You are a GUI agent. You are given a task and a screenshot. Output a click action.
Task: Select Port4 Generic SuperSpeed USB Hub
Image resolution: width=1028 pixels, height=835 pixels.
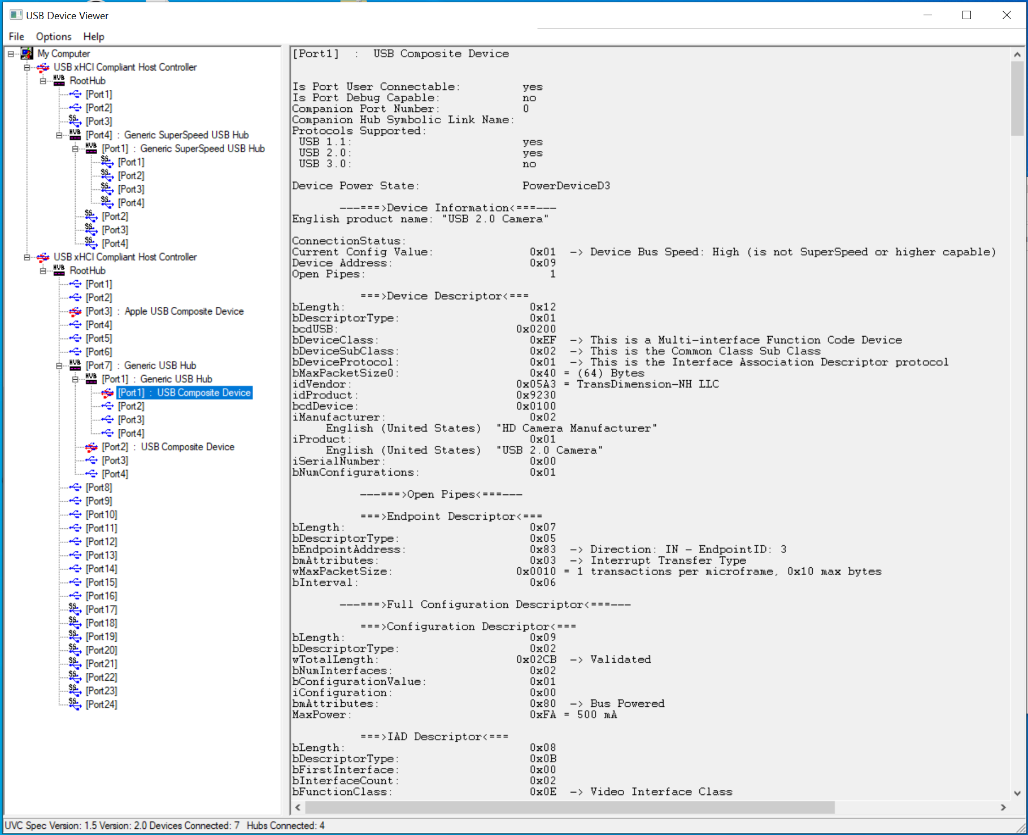(167, 135)
